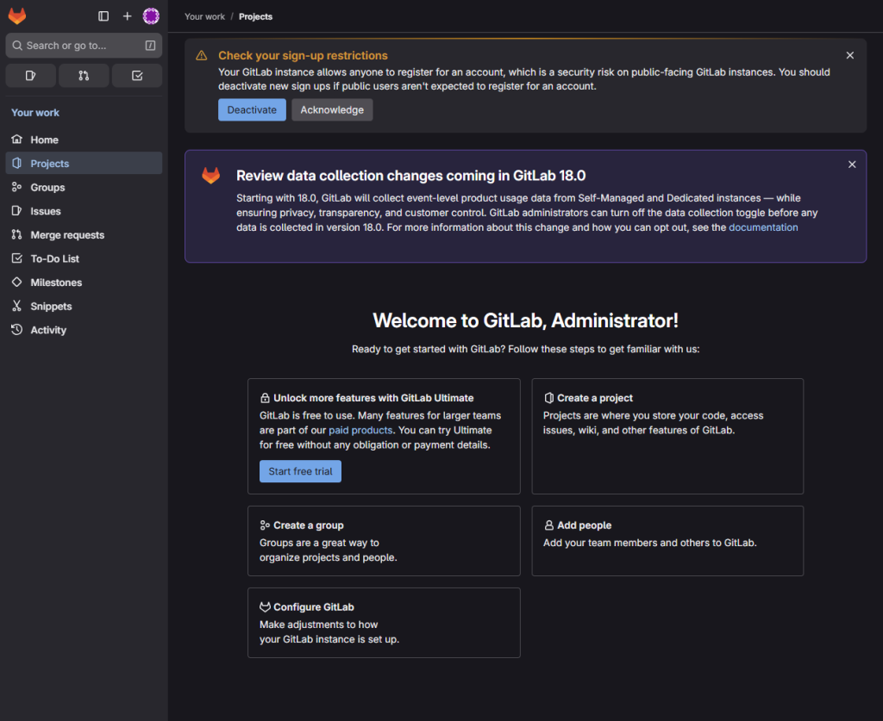Open the create new plus menu
Image resolution: width=883 pixels, height=721 pixels.
coord(128,16)
